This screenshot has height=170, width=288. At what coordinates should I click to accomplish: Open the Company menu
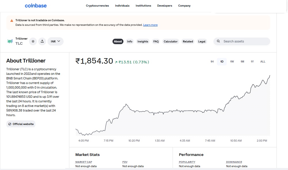point(184,6)
